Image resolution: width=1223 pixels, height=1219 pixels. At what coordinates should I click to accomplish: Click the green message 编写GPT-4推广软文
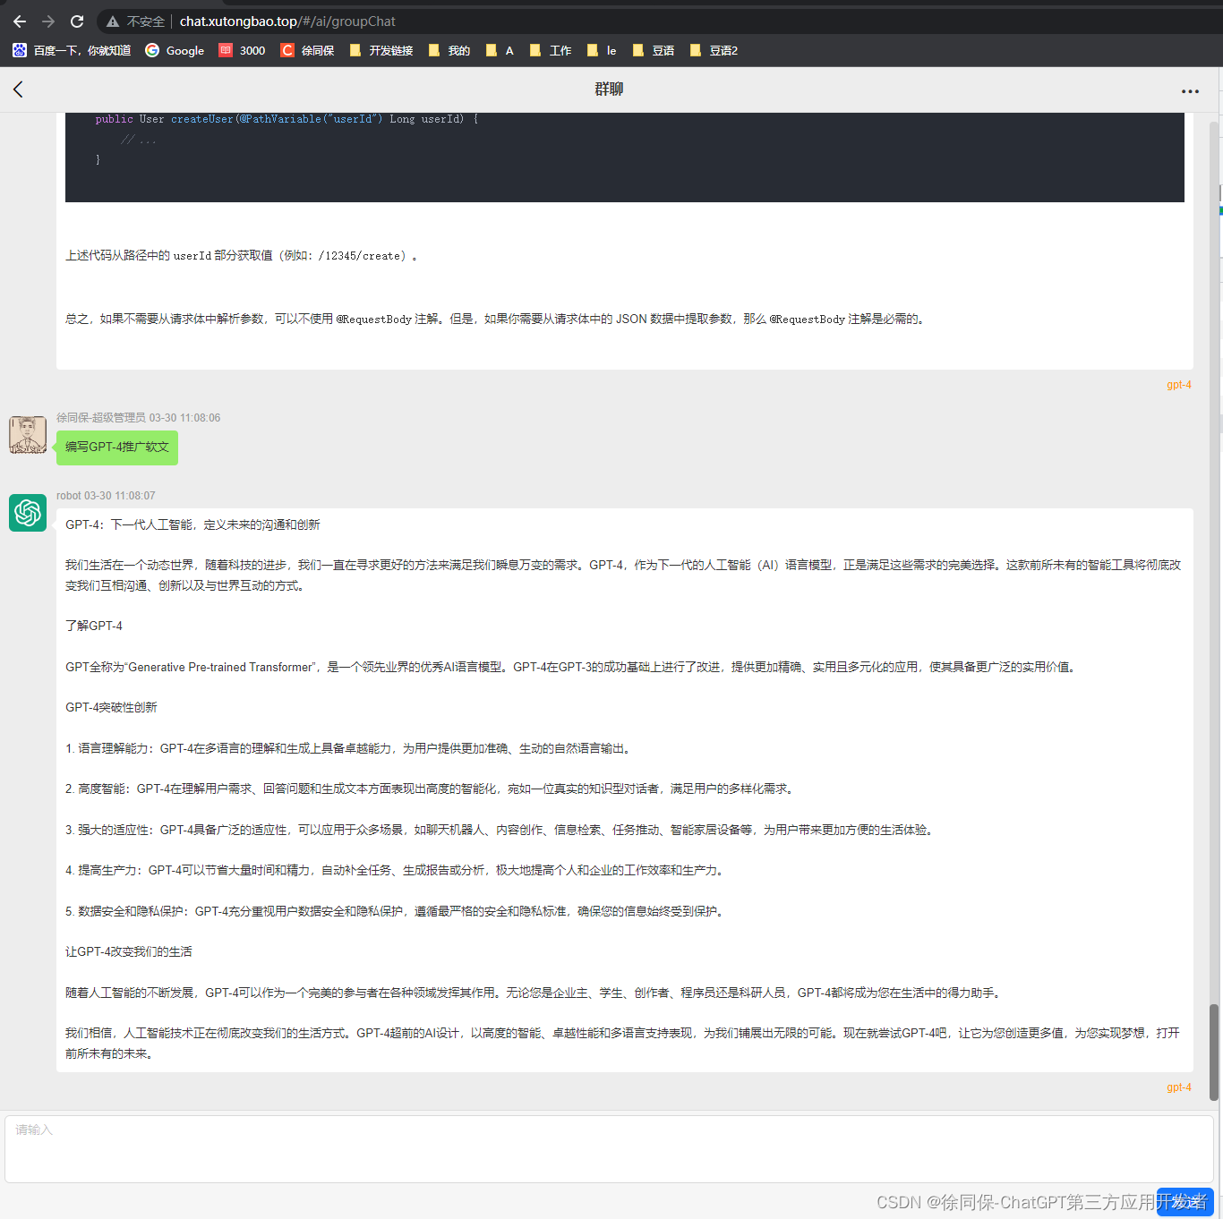[117, 448]
